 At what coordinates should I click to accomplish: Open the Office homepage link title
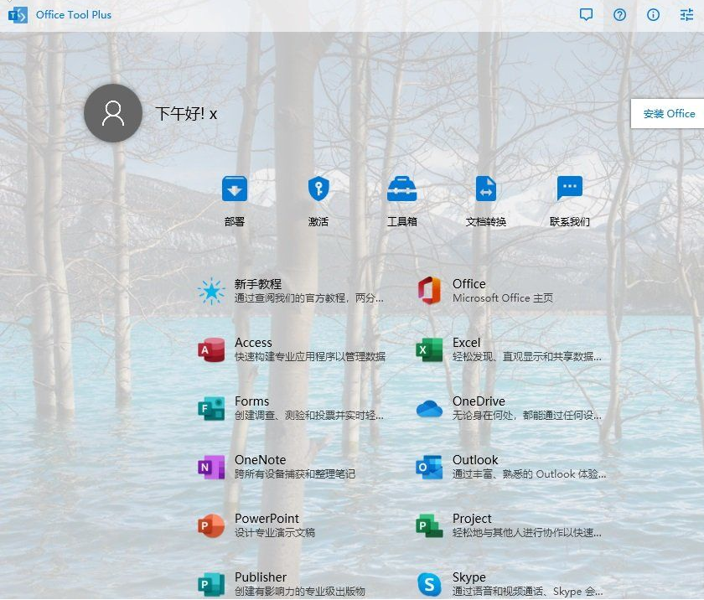click(x=468, y=284)
